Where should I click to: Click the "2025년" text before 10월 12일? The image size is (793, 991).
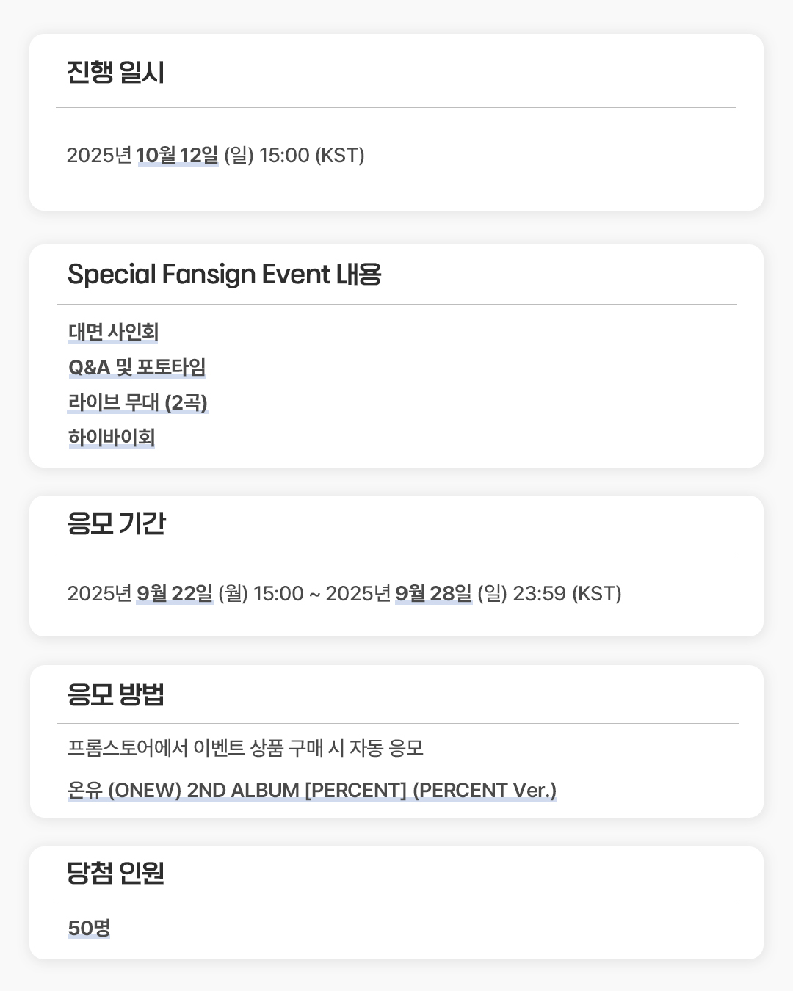99,155
